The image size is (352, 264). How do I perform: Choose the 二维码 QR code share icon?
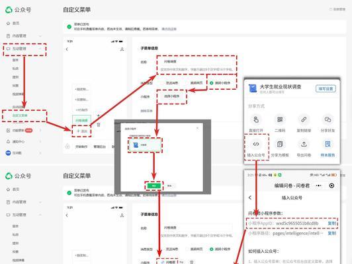[280, 119]
